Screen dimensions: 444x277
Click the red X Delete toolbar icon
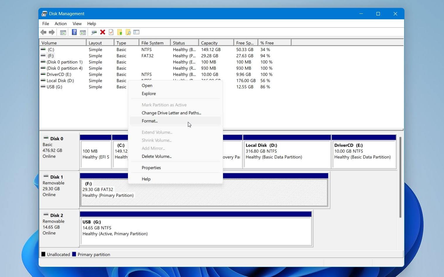(x=102, y=32)
